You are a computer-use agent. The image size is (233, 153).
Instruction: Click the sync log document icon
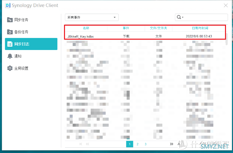click(10, 44)
